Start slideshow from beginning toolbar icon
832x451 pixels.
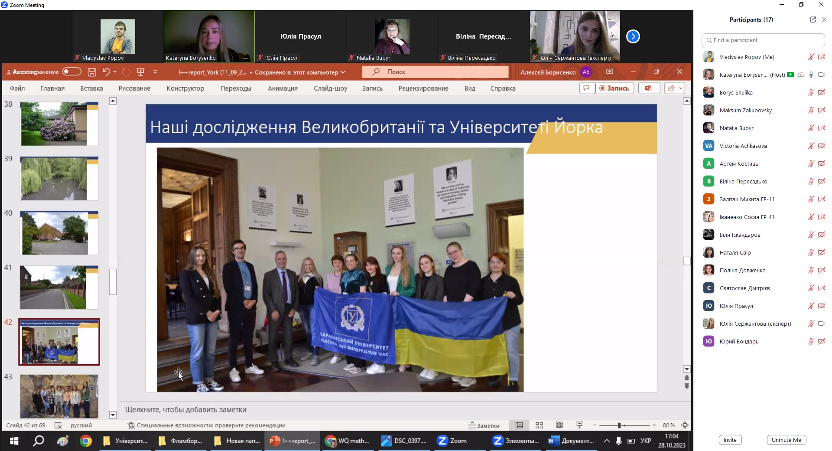[140, 72]
